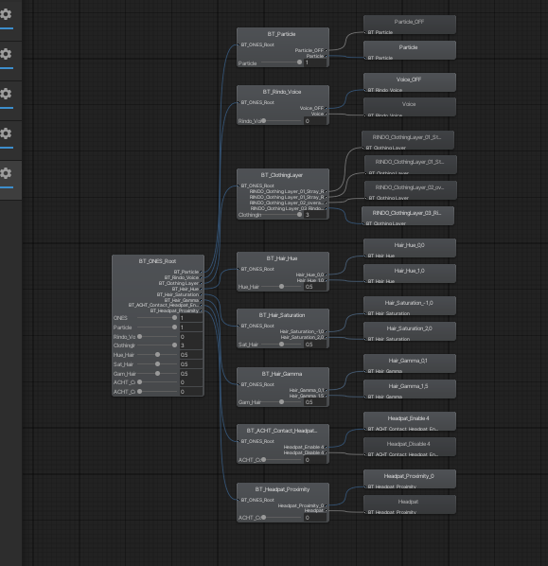
Task: Edit the ClothingIn value field in BT_ClothingLayer node
Action: [x=315, y=215]
